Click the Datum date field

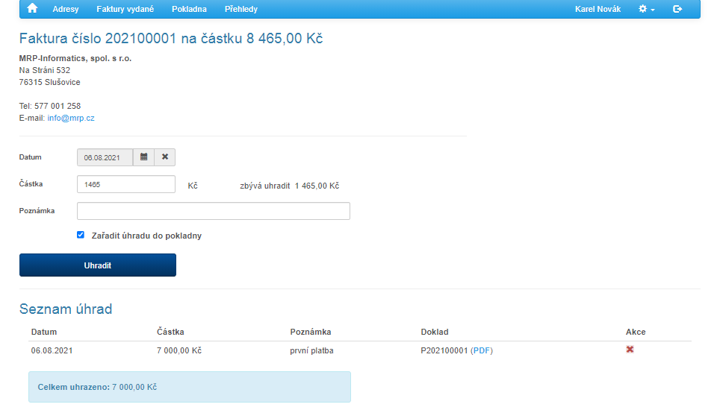click(105, 157)
